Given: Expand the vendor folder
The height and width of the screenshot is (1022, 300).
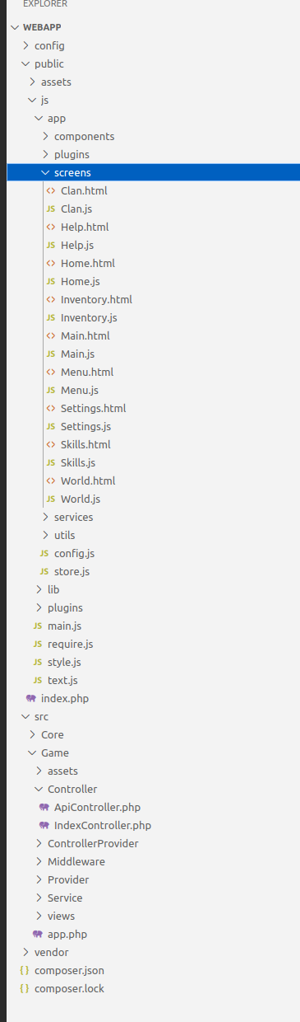Looking at the screenshot, I should (45, 952).
